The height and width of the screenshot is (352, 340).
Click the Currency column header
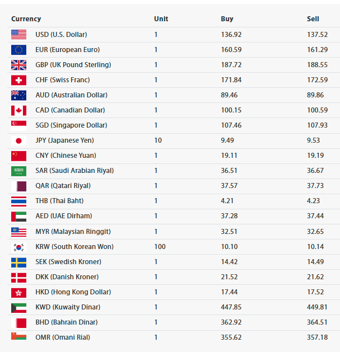tap(26, 19)
